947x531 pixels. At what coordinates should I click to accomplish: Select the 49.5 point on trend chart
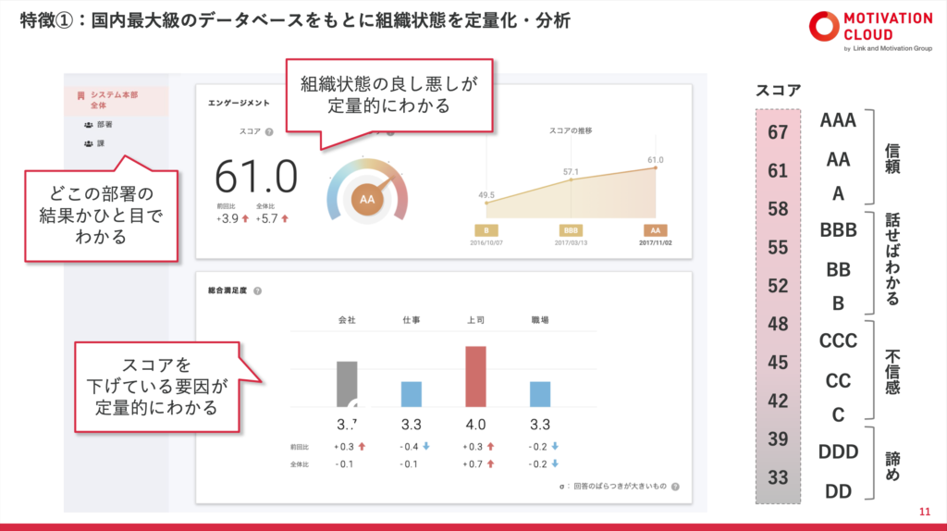pos(486,203)
